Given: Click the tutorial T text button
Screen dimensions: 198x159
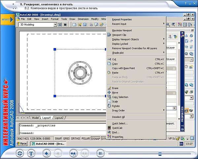Looking at the screenshot, I should [x=31, y=153].
